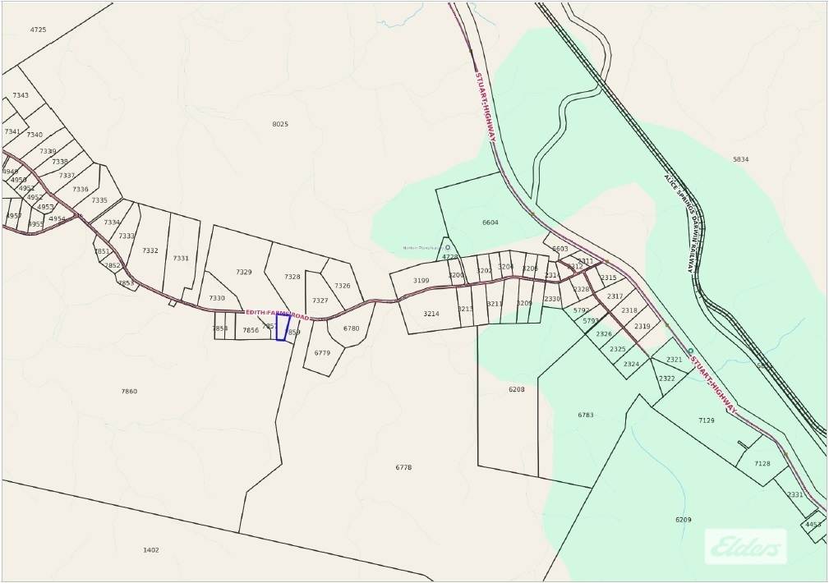This screenshot has width=829, height=583.
Task: Select parcel number 7329
Action: click(x=244, y=273)
